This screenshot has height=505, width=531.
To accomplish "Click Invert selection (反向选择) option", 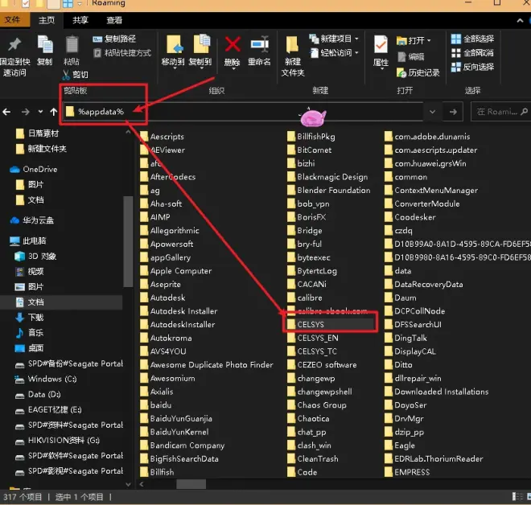I will click(x=473, y=67).
